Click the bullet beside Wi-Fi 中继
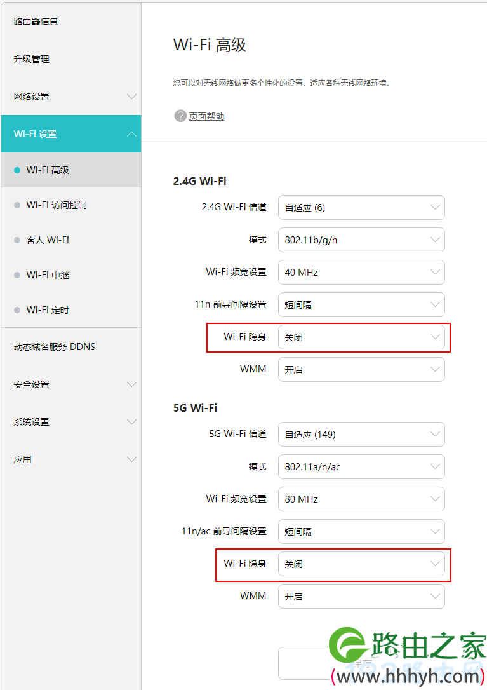 click(17, 274)
